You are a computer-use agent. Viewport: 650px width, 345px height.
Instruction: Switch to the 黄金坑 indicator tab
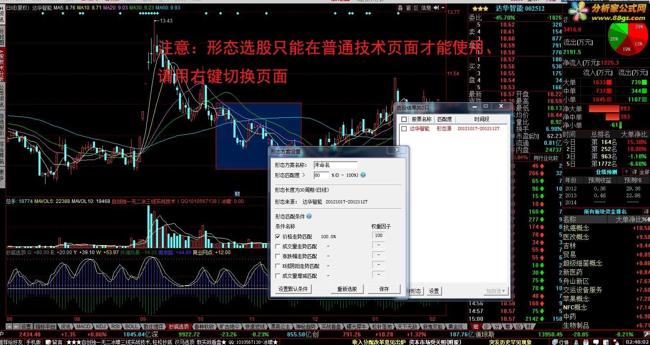pos(455,327)
